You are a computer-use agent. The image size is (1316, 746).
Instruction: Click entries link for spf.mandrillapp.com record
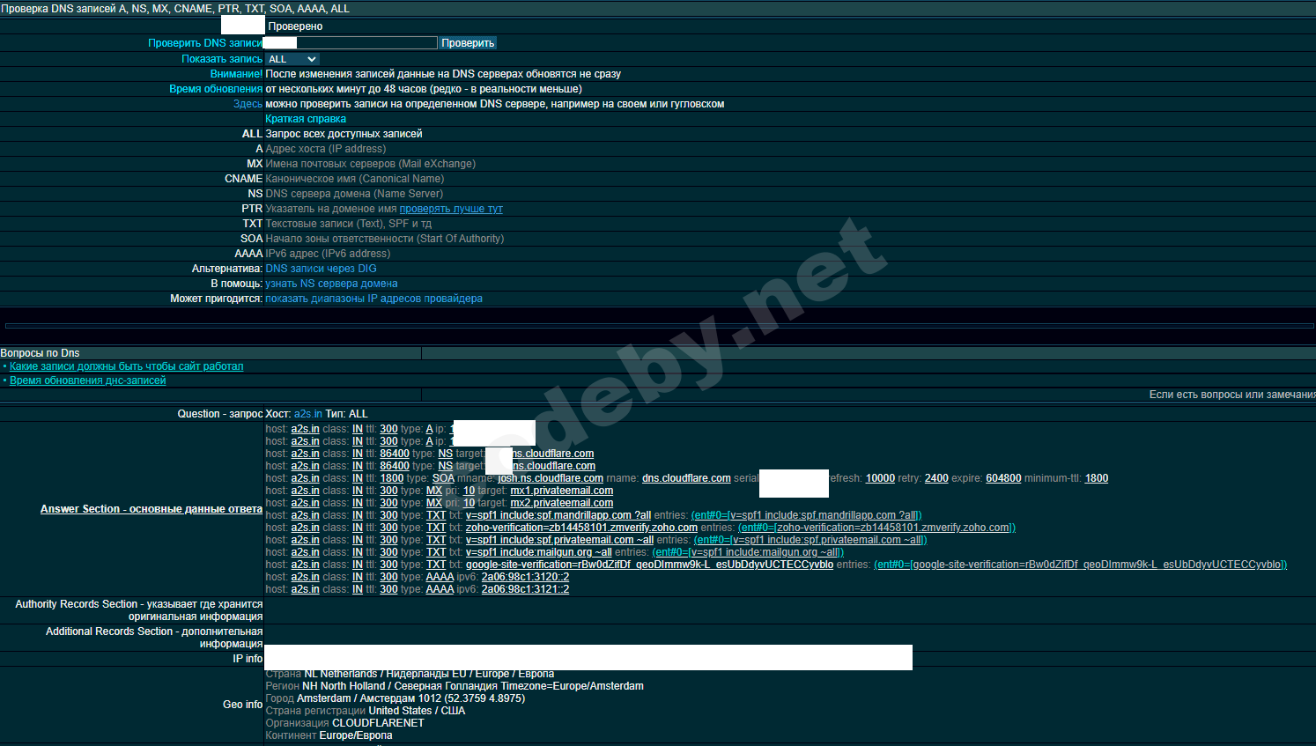pyautogui.click(x=807, y=515)
